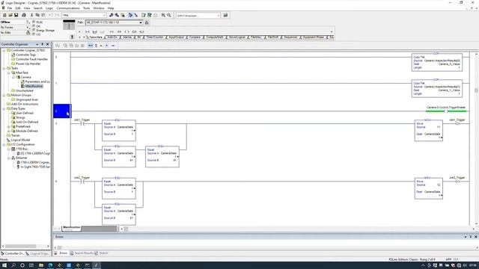
Task: Toggle the Job2_Trigger output coil on rung 4
Action: coord(457,182)
